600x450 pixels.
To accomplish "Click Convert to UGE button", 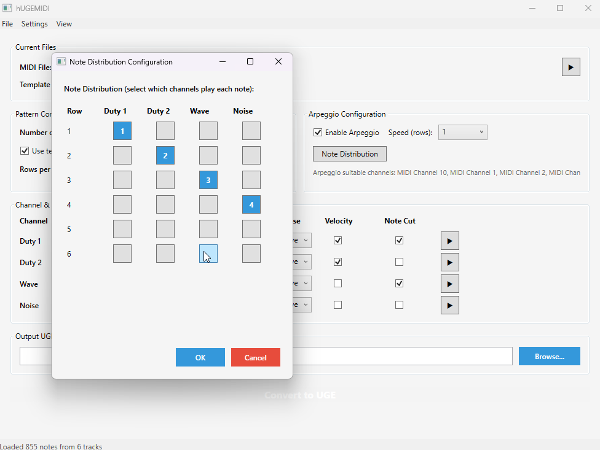I will (300, 395).
